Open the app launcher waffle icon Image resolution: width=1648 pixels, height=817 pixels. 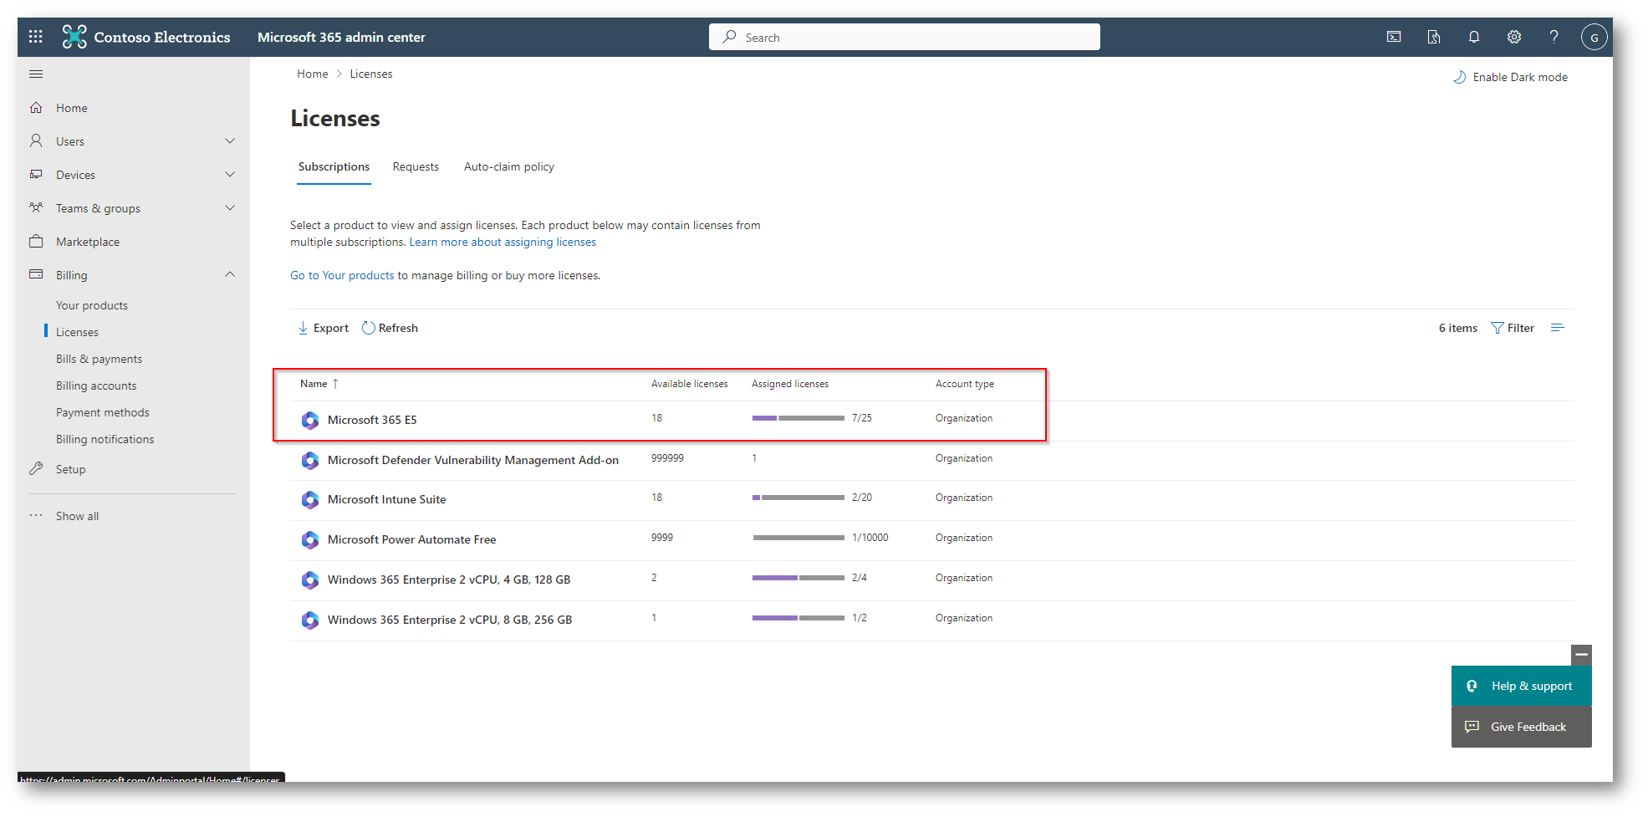pyautogui.click(x=35, y=37)
